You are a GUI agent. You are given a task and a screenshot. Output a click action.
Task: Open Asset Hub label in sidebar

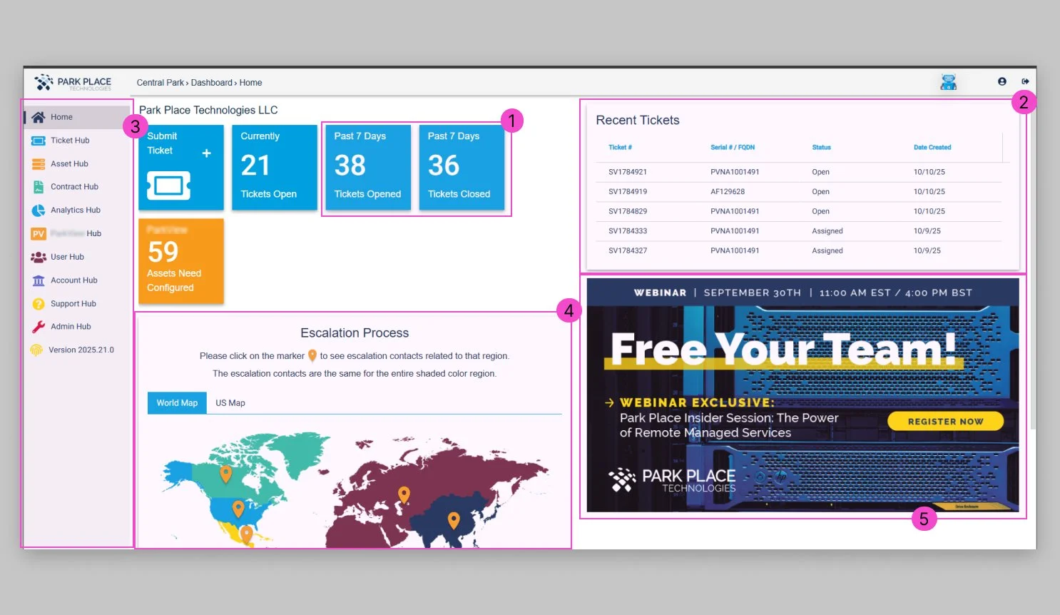click(x=69, y=164)
